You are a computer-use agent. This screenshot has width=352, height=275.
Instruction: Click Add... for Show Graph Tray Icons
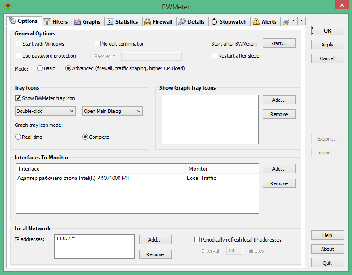tap(279, 100)
